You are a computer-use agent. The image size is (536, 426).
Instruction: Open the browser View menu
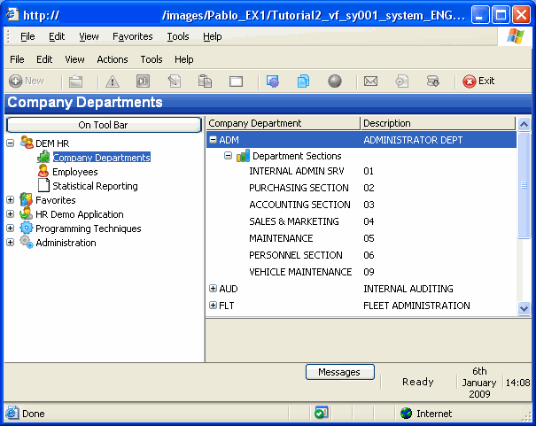click(89, 36)
